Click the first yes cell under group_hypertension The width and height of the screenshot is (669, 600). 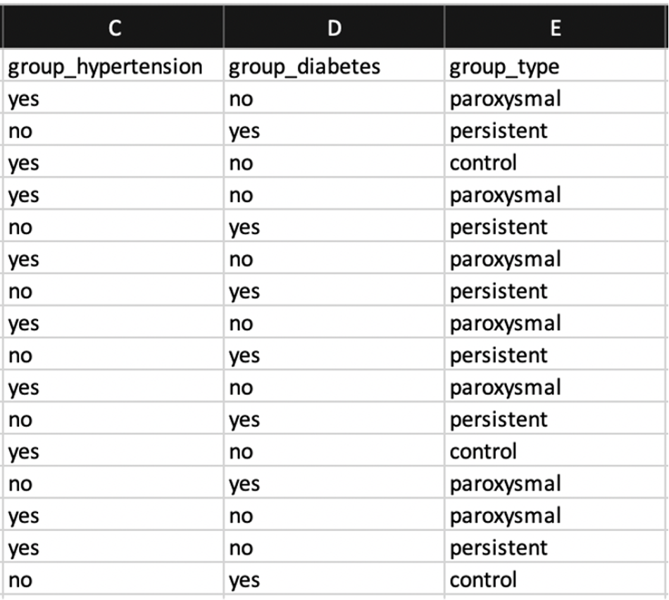[113, 99]
